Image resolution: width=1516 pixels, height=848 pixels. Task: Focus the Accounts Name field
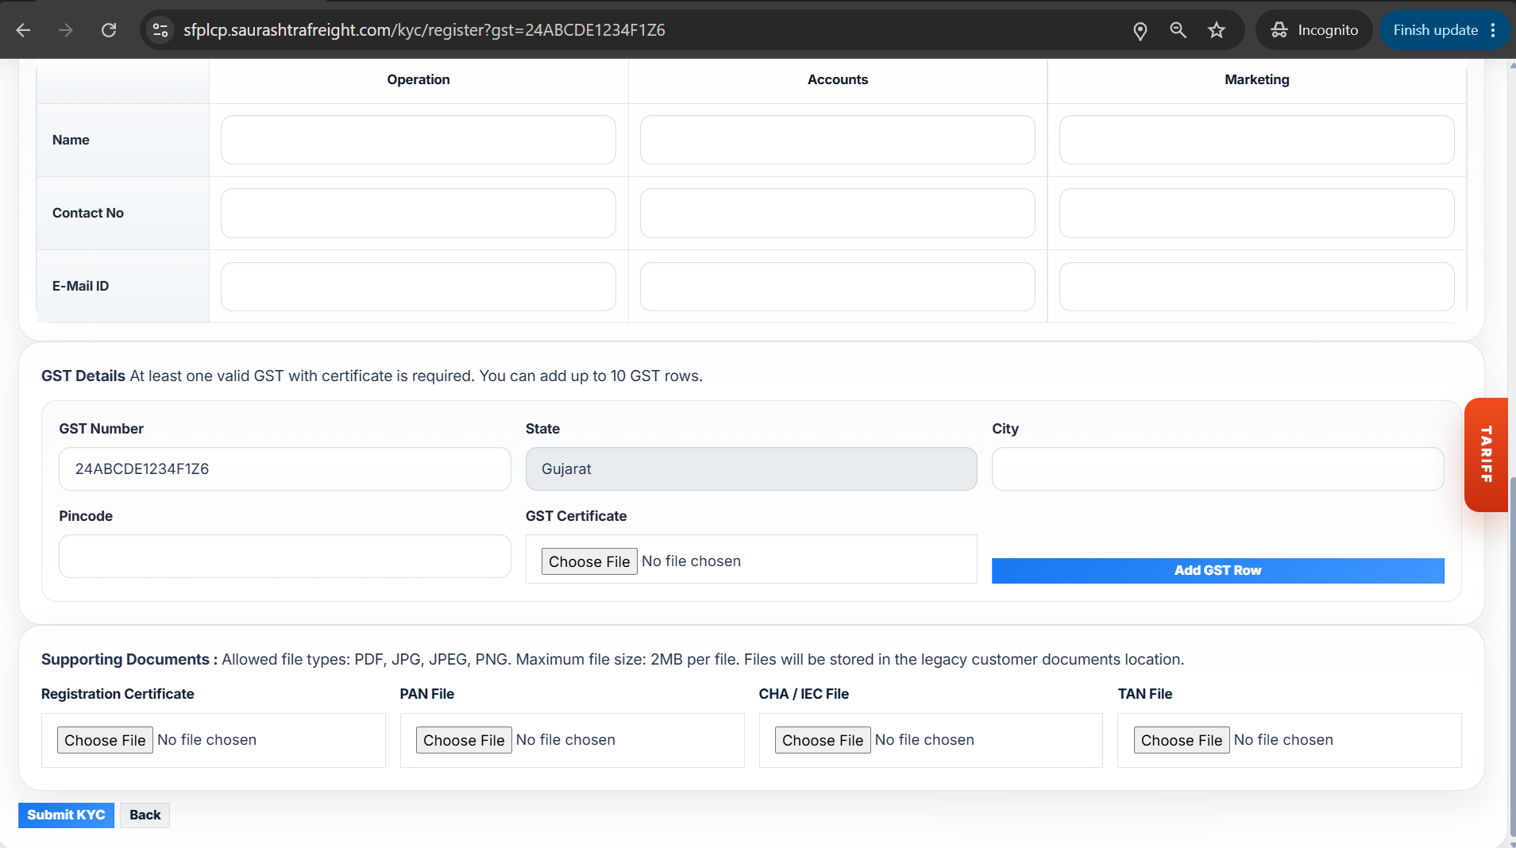tap(838, 140)
